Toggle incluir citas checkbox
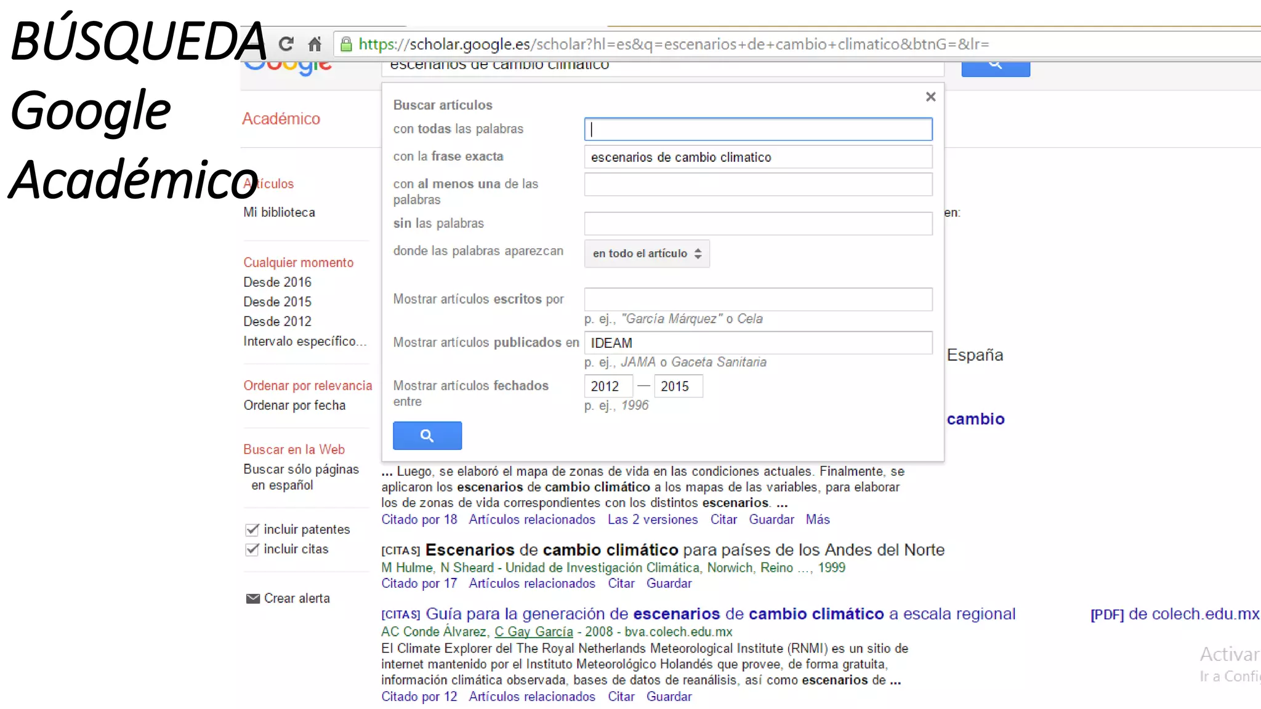Viewport: 1261px width, 709px height. tap(252, 549)
